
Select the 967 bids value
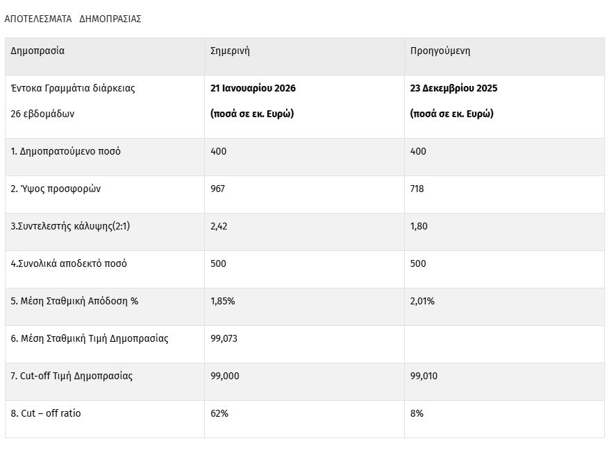(x=218, y=189)
